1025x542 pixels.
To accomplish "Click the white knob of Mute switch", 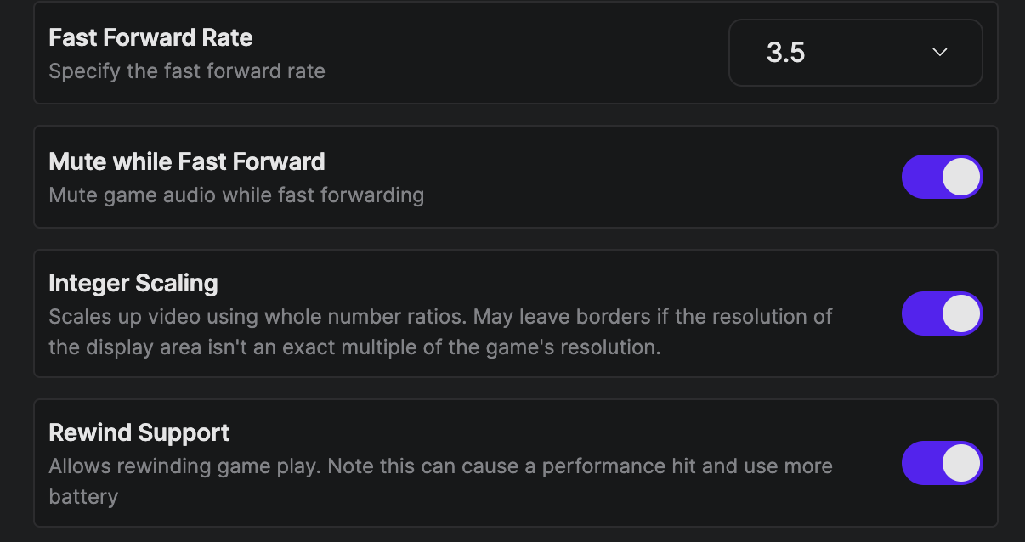I will coord(961,177).
